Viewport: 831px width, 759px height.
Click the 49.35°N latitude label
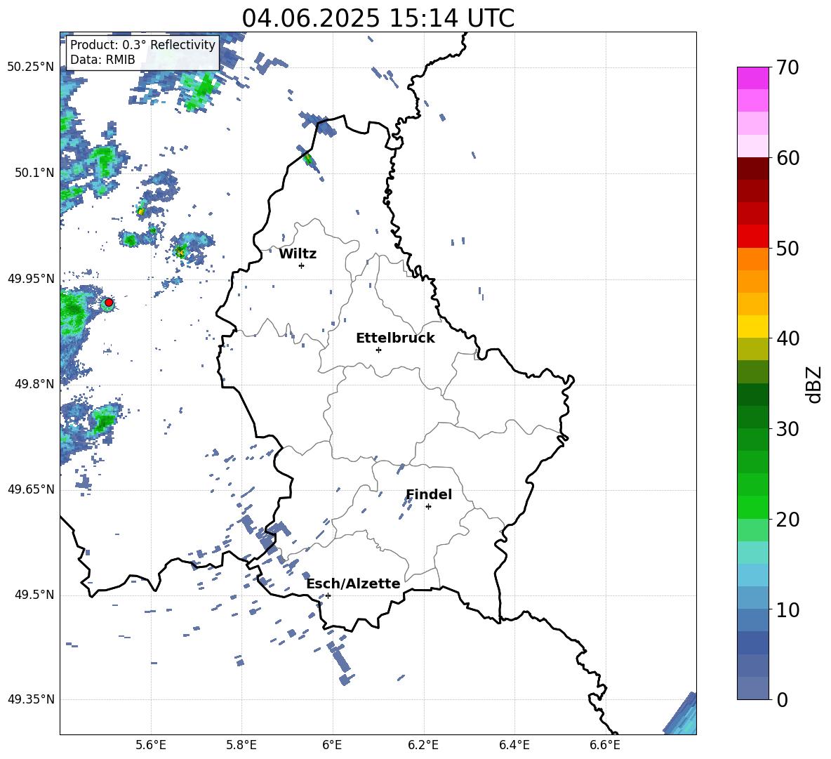31,699
